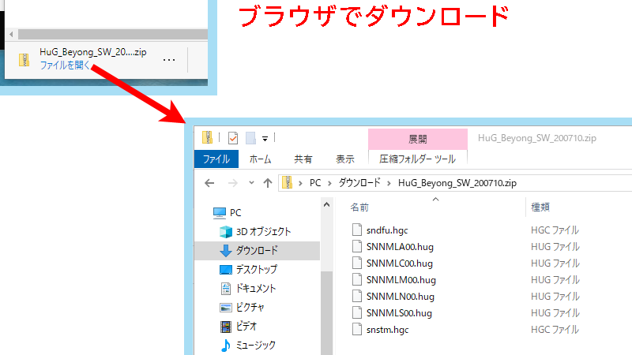Select the sndfu.hgc file

pos(387,230)
